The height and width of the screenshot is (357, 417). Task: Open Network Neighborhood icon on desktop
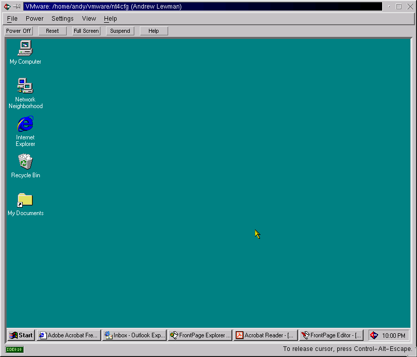(25, 86)
